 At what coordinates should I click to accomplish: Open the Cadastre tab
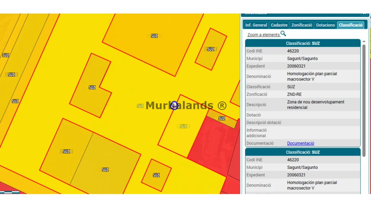coord(279,25)
